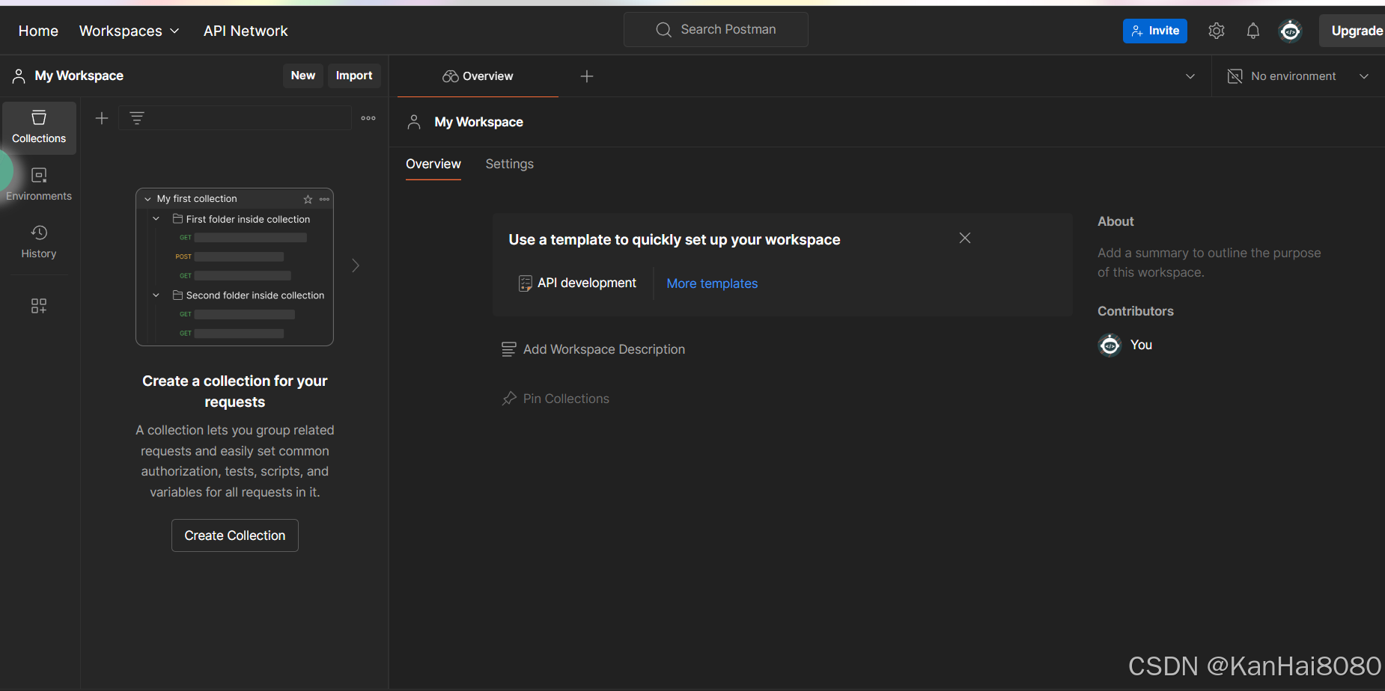This screenshot has width=1385, height=691.
Task: Open the user avatar menu in header
Action: [1290, 31]
